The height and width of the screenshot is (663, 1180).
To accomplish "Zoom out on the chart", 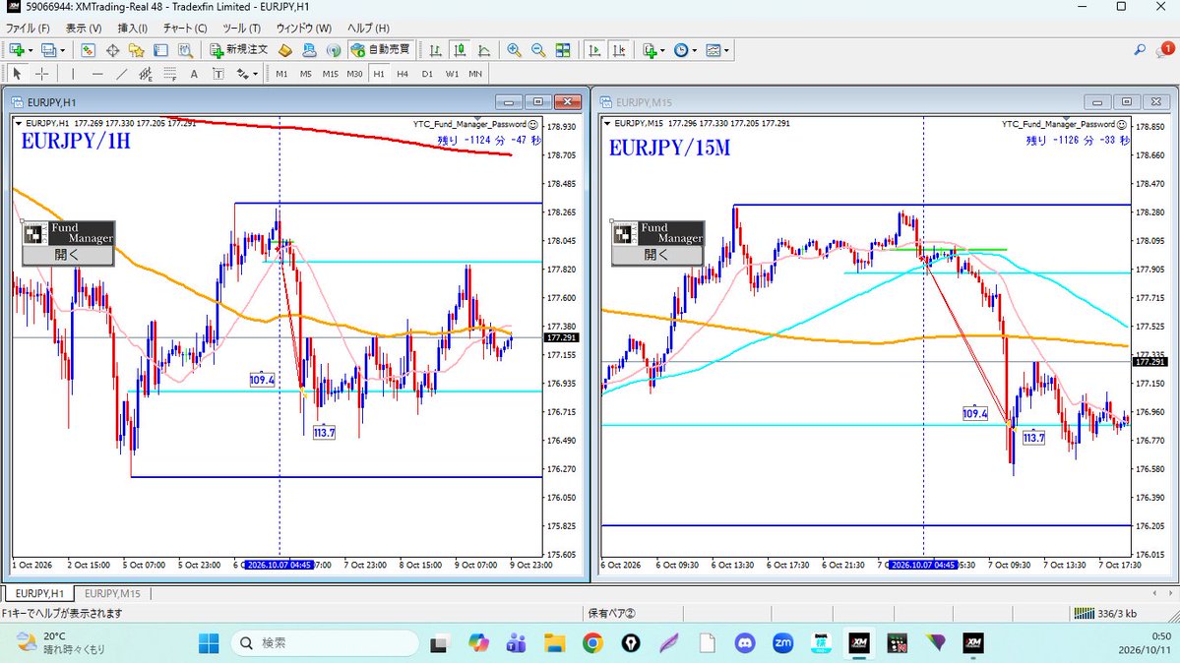I will tap(538, 50).
